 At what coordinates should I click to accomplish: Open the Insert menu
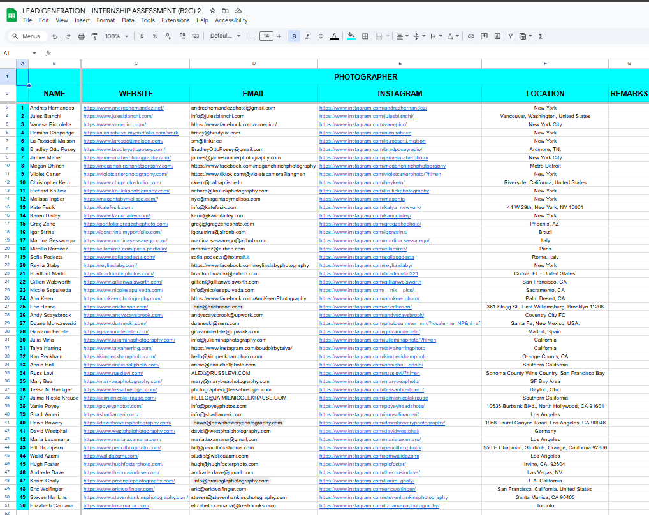(x=82, y=20)
